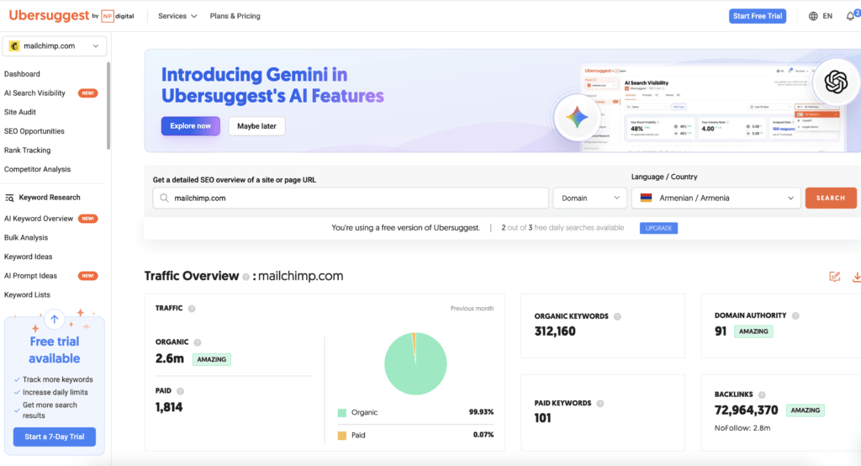This screenshot has width=861, height=466.
Task: Click the 99.93% organic percentage
Action: (x=481, y=412)
